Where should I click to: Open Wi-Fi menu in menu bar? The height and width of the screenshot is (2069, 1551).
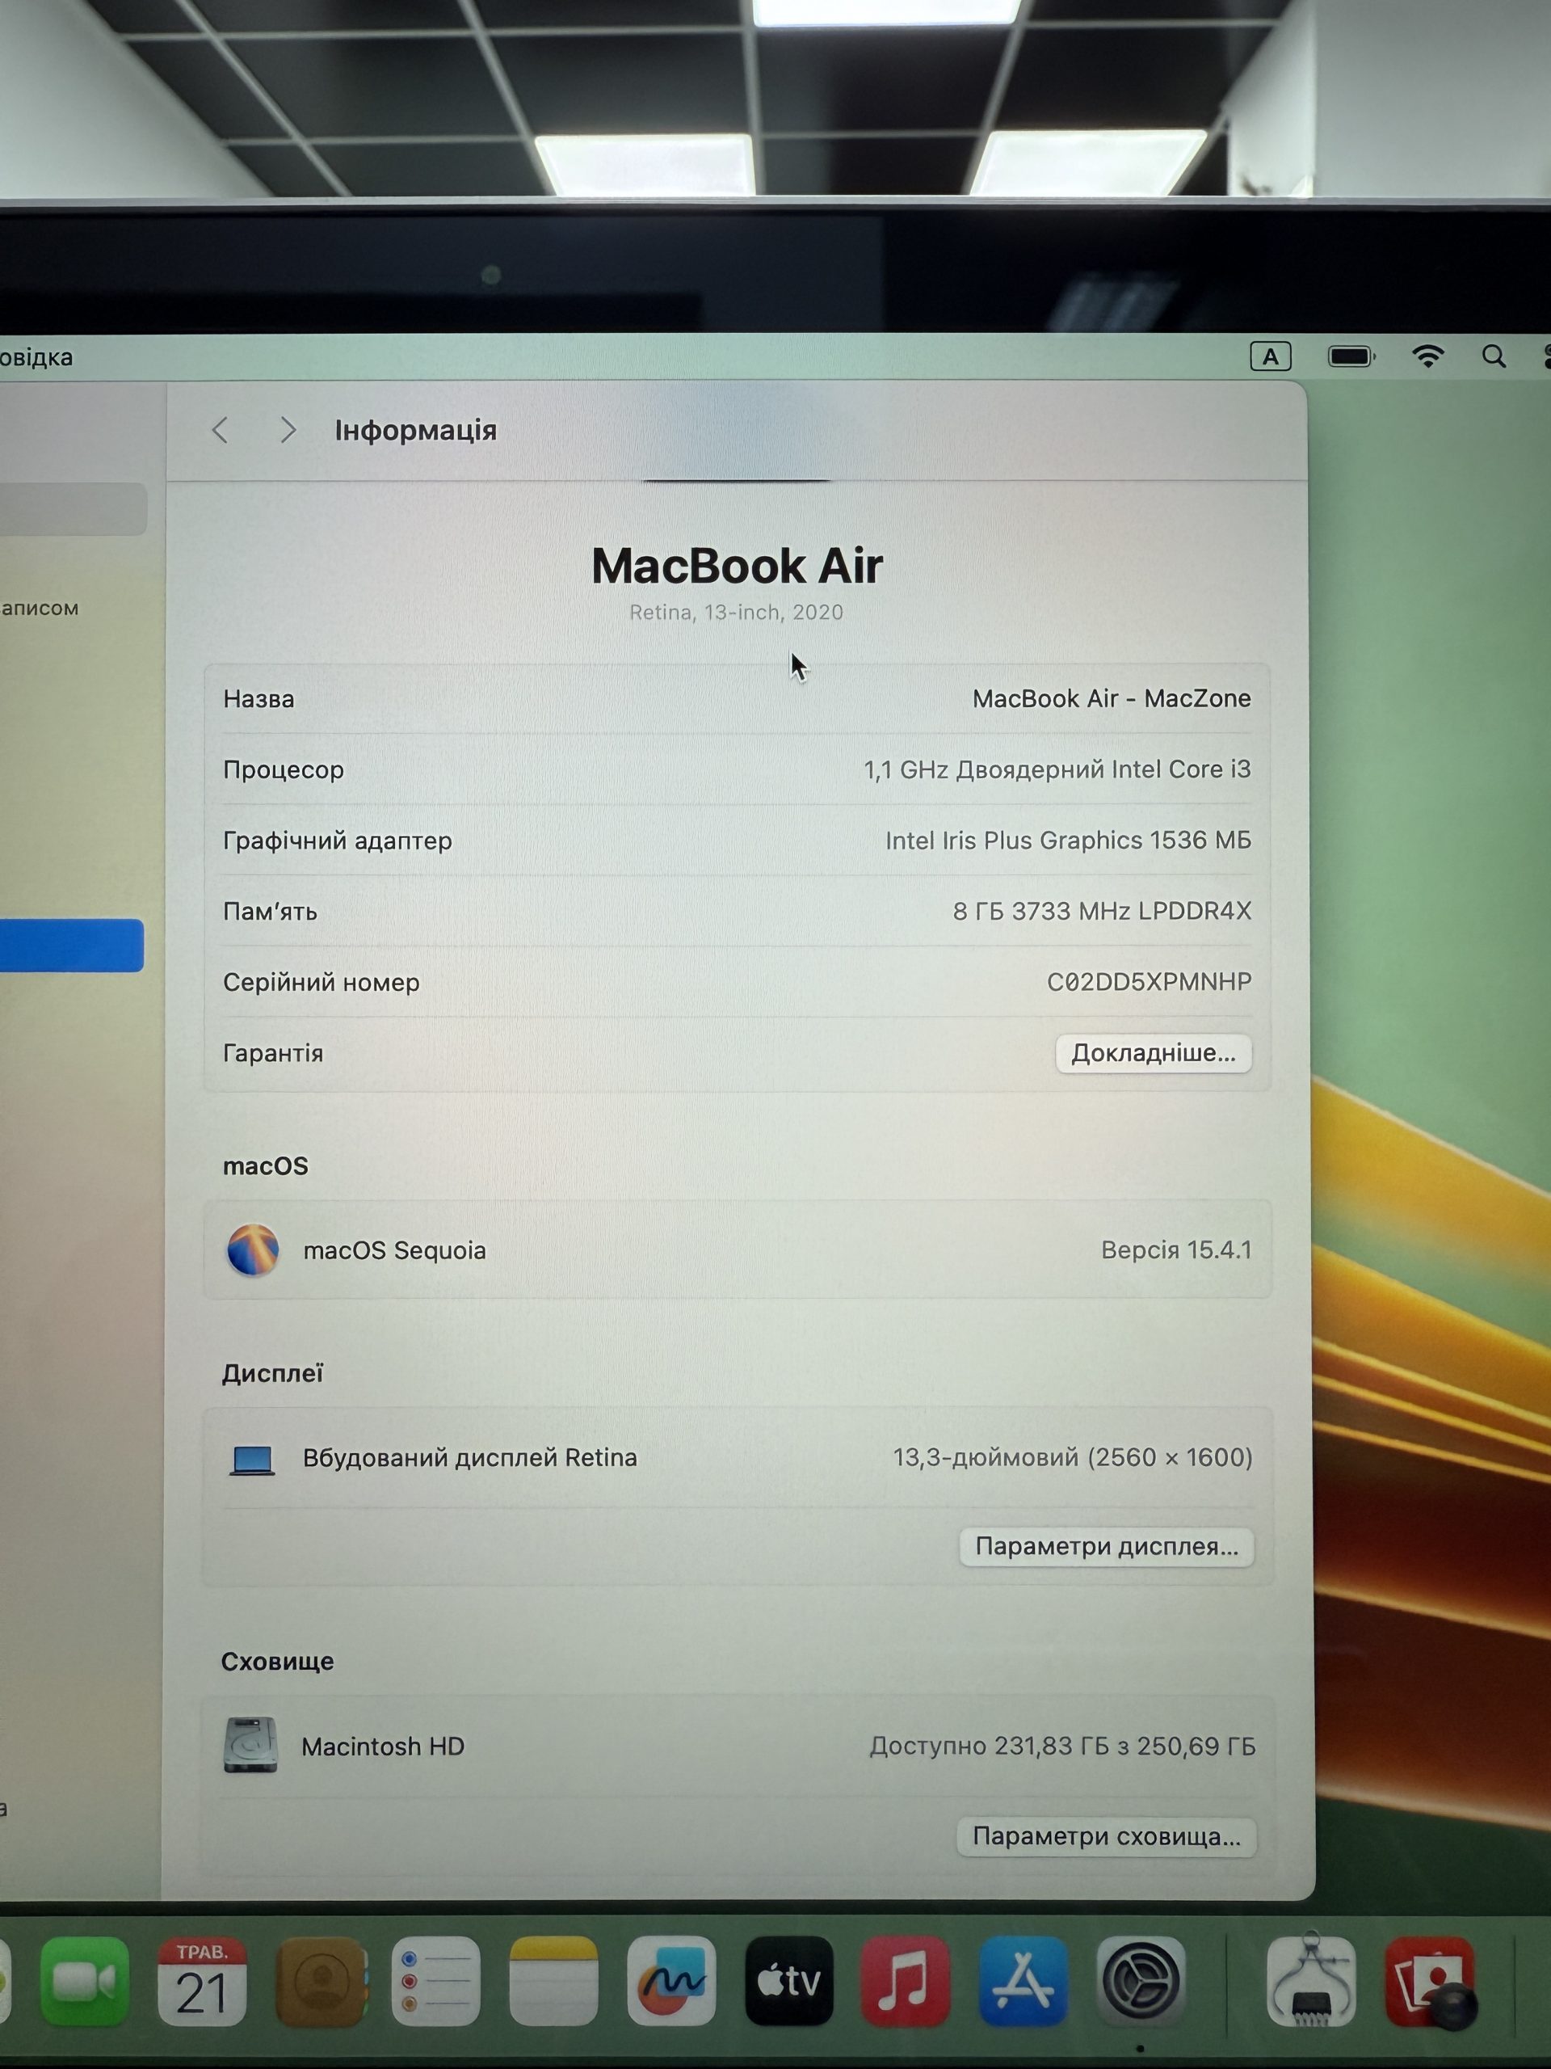(x=1427, y=356)
